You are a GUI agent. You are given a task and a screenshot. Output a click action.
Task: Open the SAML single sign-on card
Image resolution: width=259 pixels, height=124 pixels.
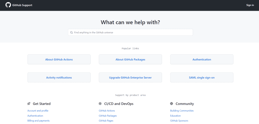pos(202,78)
